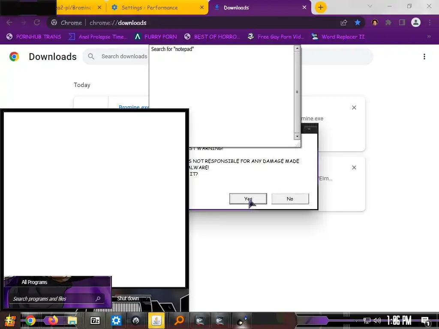Viewport: 439px width, 329px height.
Task: Remove second download entry from list
Action: 354,167
